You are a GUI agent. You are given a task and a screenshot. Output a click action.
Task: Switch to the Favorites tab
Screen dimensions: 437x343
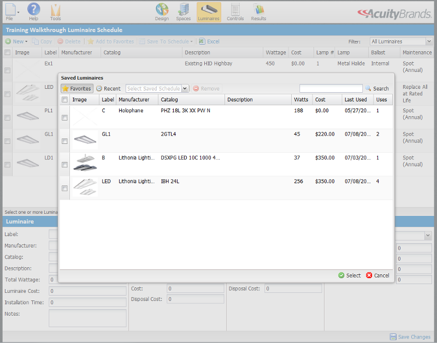[77, 88]
